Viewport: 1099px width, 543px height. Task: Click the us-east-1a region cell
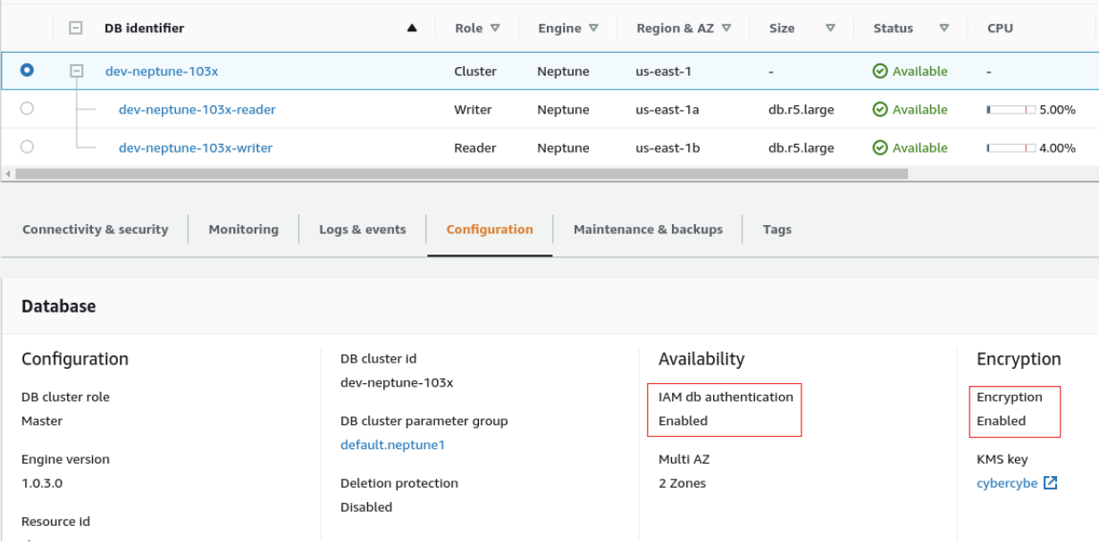(667, 110)
